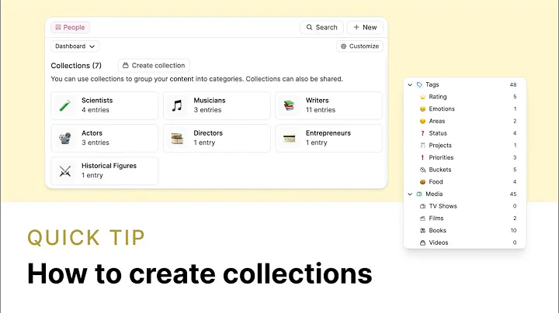Click the Entrepreneurs credit card icon
559x313 pixels.
tap(289, 139)
